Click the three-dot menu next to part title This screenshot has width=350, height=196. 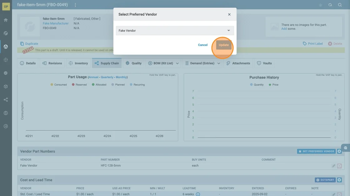(75, 5)
